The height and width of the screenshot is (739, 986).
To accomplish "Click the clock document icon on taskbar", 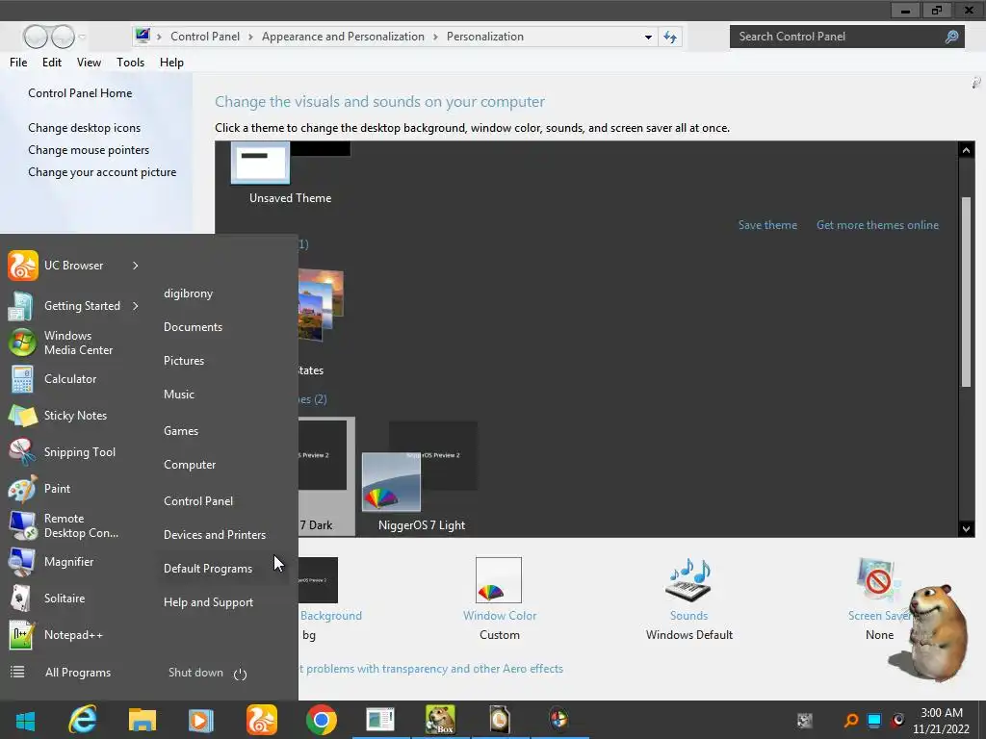I will pyautogui.click(x=500, y=720).
